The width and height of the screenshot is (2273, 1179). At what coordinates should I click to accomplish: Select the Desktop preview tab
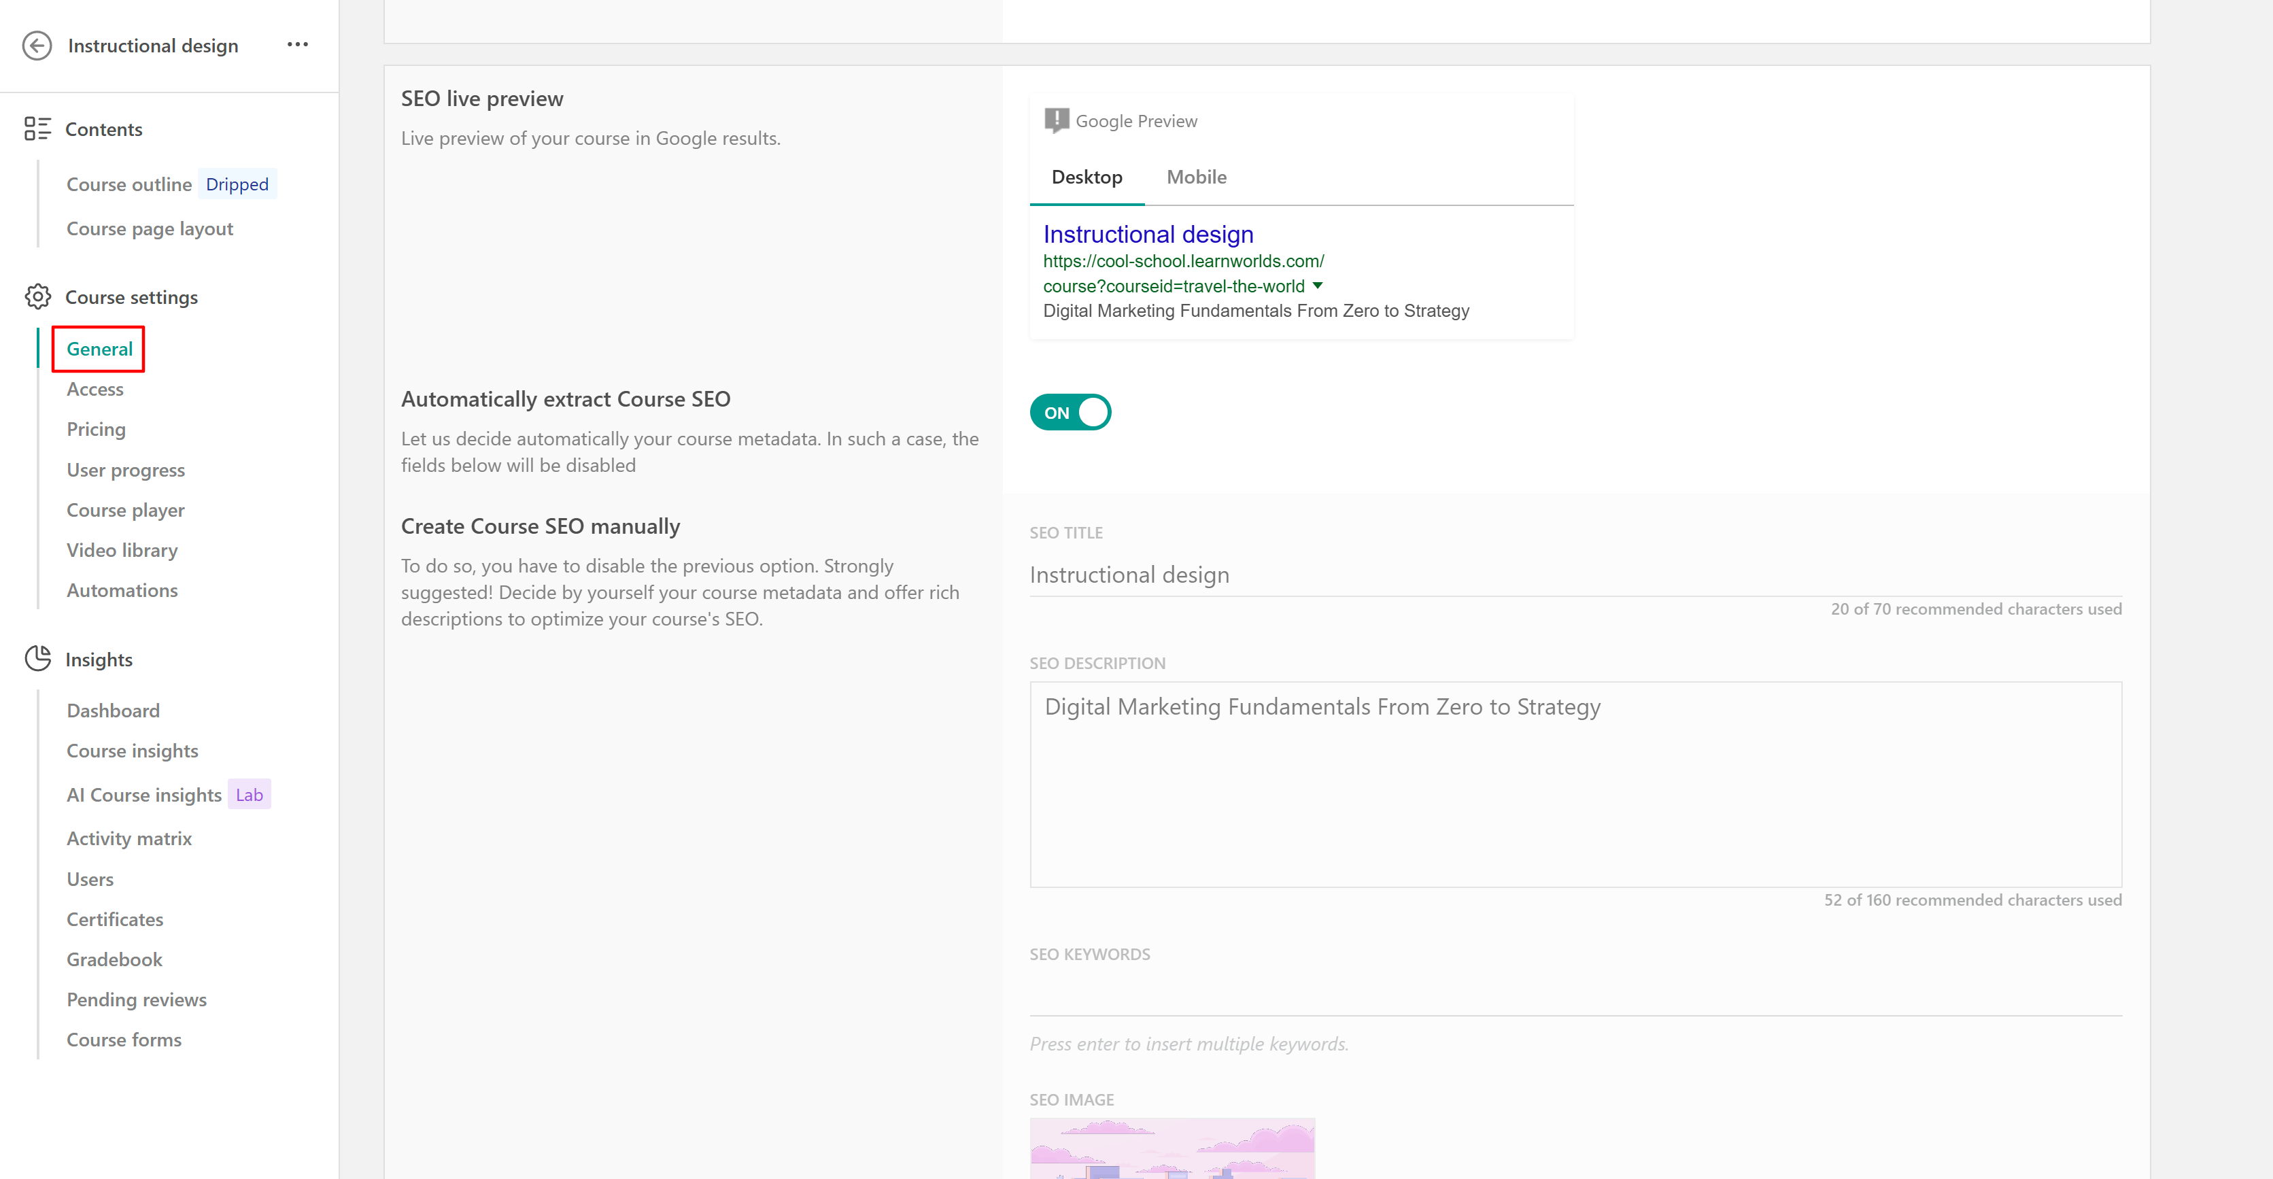(1087, 177)
